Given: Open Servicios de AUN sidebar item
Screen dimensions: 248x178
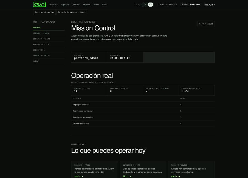Looking at the screenshot, I should pos(49,39).
